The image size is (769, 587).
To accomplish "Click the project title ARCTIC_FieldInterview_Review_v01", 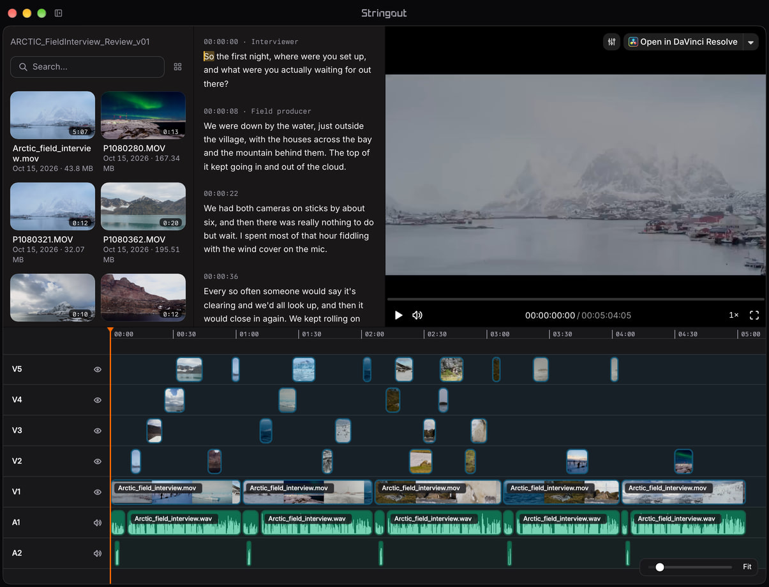I will tap(80, 41).
